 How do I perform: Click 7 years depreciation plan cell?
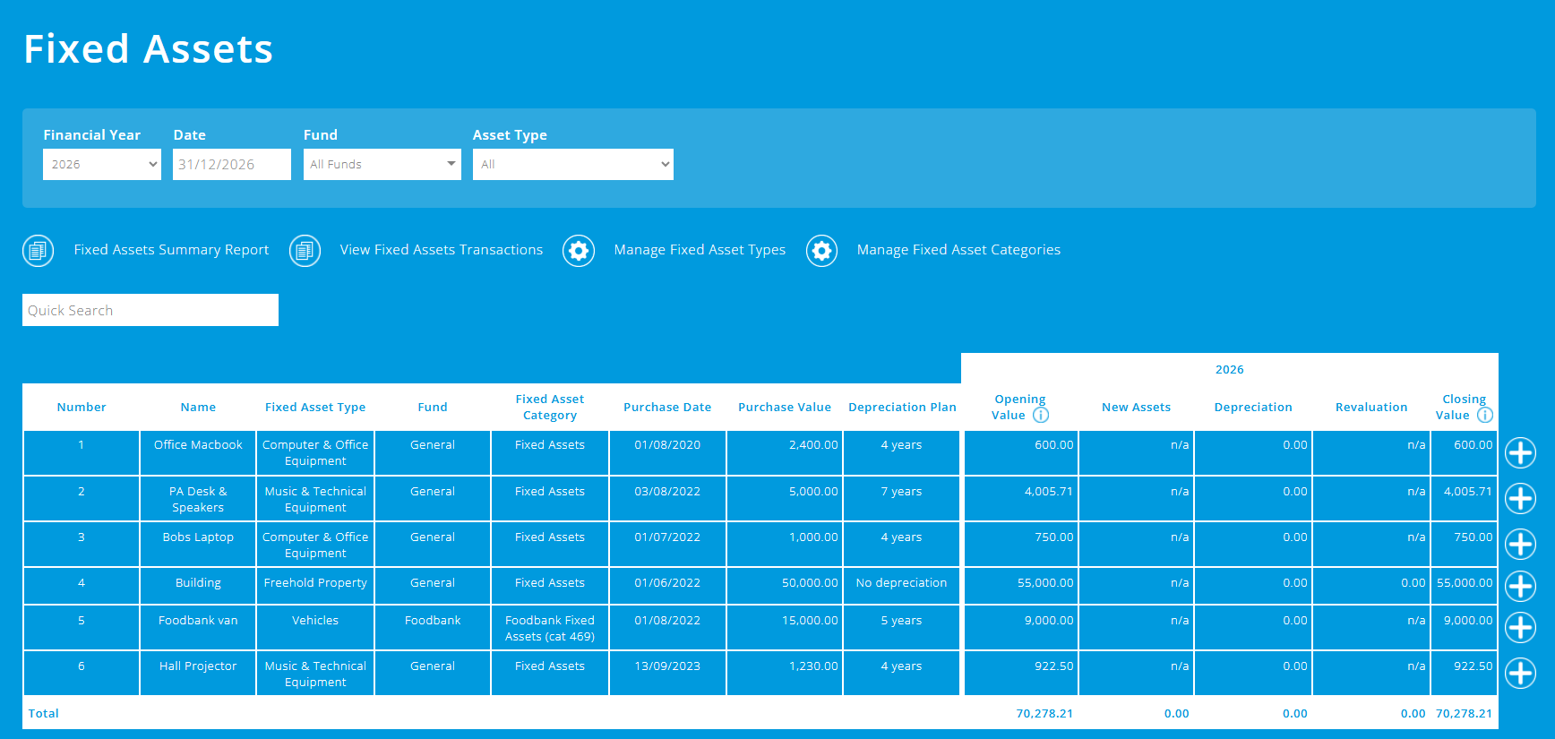click(901, 499)
